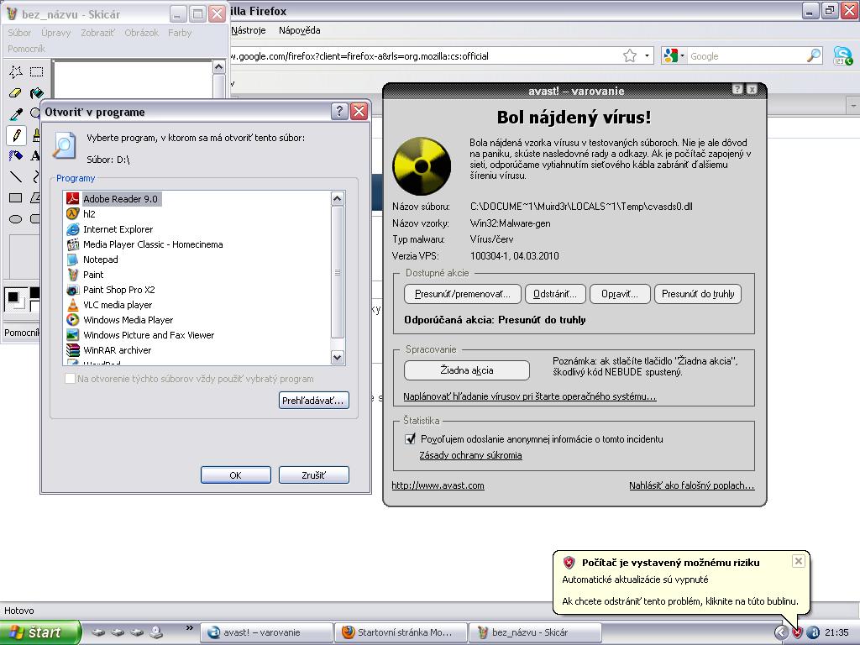Viewport: 860px width, 645px height.
Task: Click the red security shield tray icon
Action: pos(797,632)
